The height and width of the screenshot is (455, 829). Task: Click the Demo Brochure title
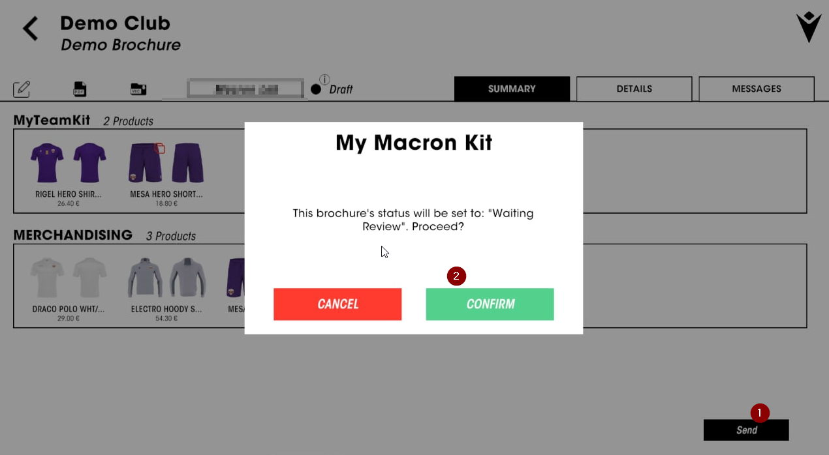[121, 45]
